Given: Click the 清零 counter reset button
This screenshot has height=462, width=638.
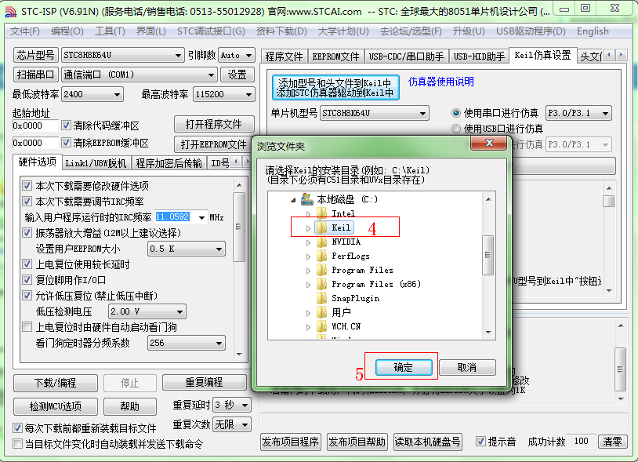Looking at the screenshot, I should tap(612, 442).
